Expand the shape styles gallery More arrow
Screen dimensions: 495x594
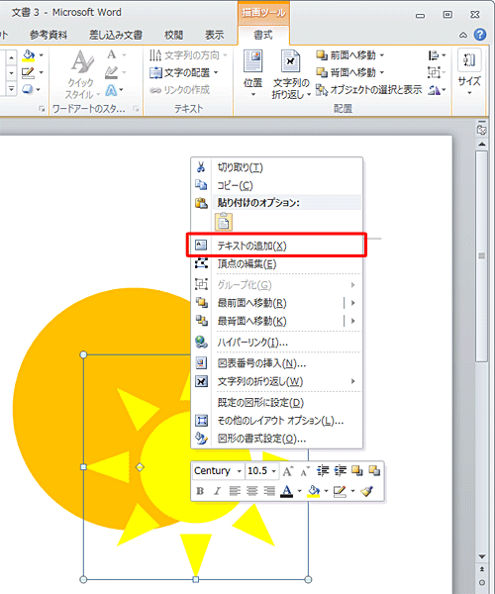point(11,89)
